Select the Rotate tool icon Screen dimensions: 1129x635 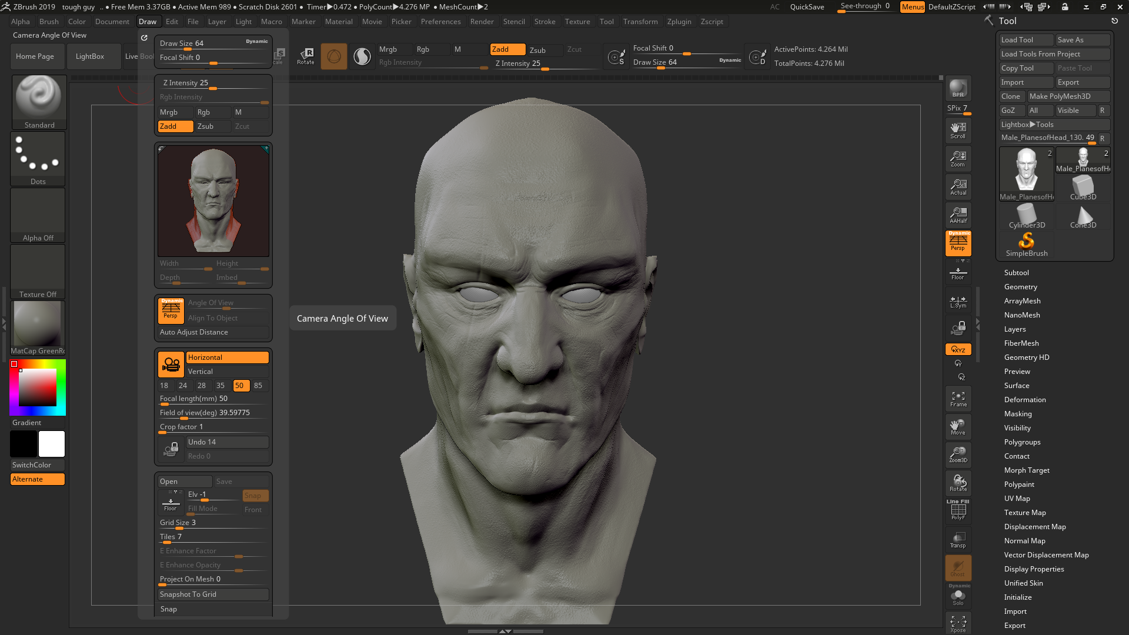pos(306,55)
